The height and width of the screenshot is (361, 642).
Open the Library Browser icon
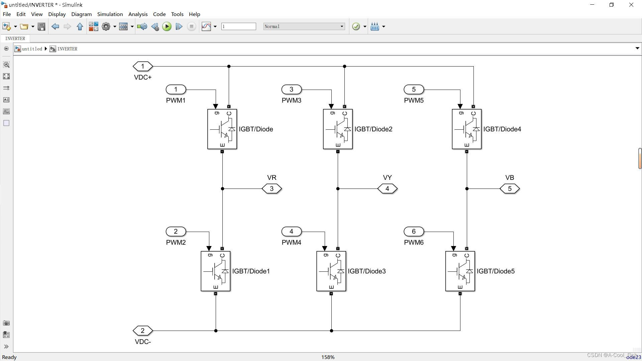[x=93, y=26]
